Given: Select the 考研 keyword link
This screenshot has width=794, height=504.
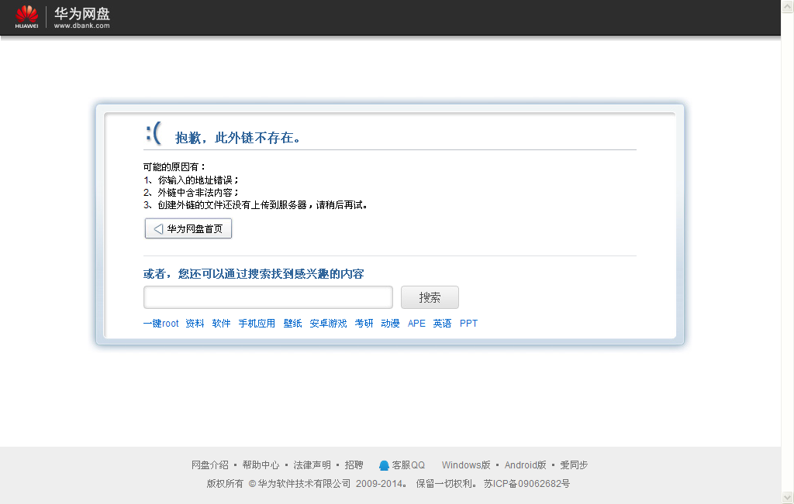Looking at the screenshot, I should tap(364, 324).
